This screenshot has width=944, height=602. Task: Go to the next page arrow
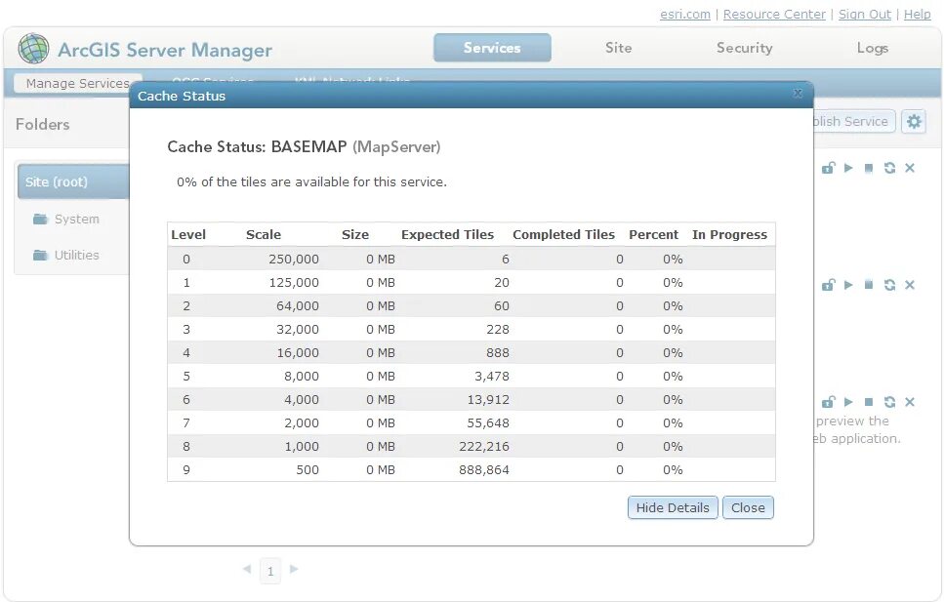click(x=294, y=569)
